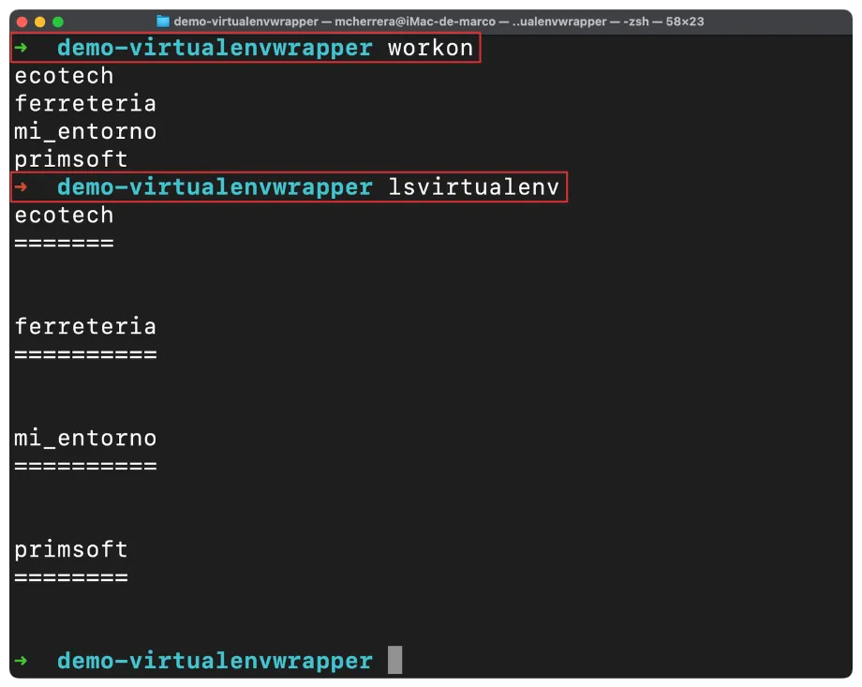
Task: Close the terminal window with the red button
Action: 22,22
